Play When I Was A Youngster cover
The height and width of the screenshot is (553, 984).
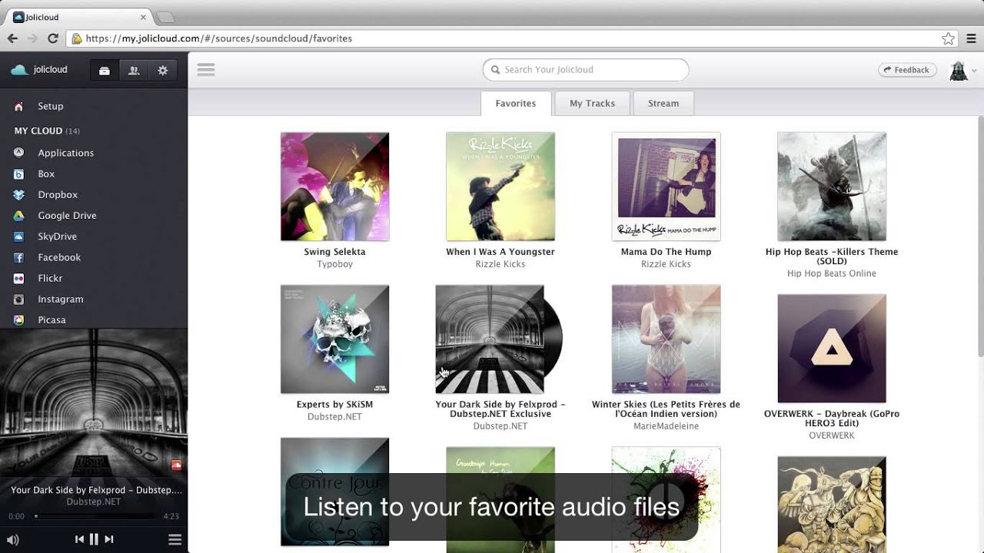(x=500, y=187)
